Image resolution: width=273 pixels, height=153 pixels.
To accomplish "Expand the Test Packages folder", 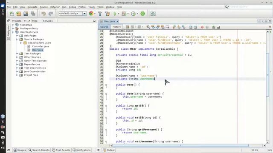I will tap(17, 54).
